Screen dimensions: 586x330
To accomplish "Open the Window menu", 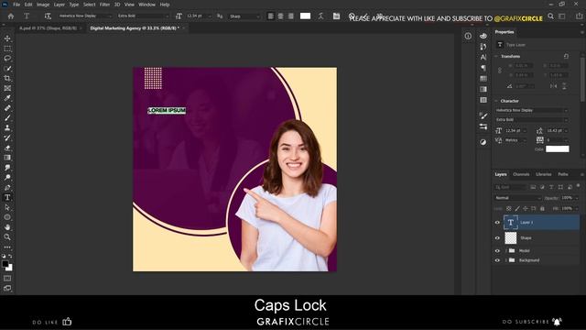I will point(146,5).
